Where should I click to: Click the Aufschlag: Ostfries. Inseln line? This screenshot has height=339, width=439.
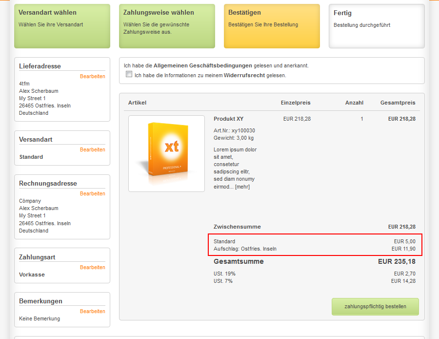(x=245, y=249)
